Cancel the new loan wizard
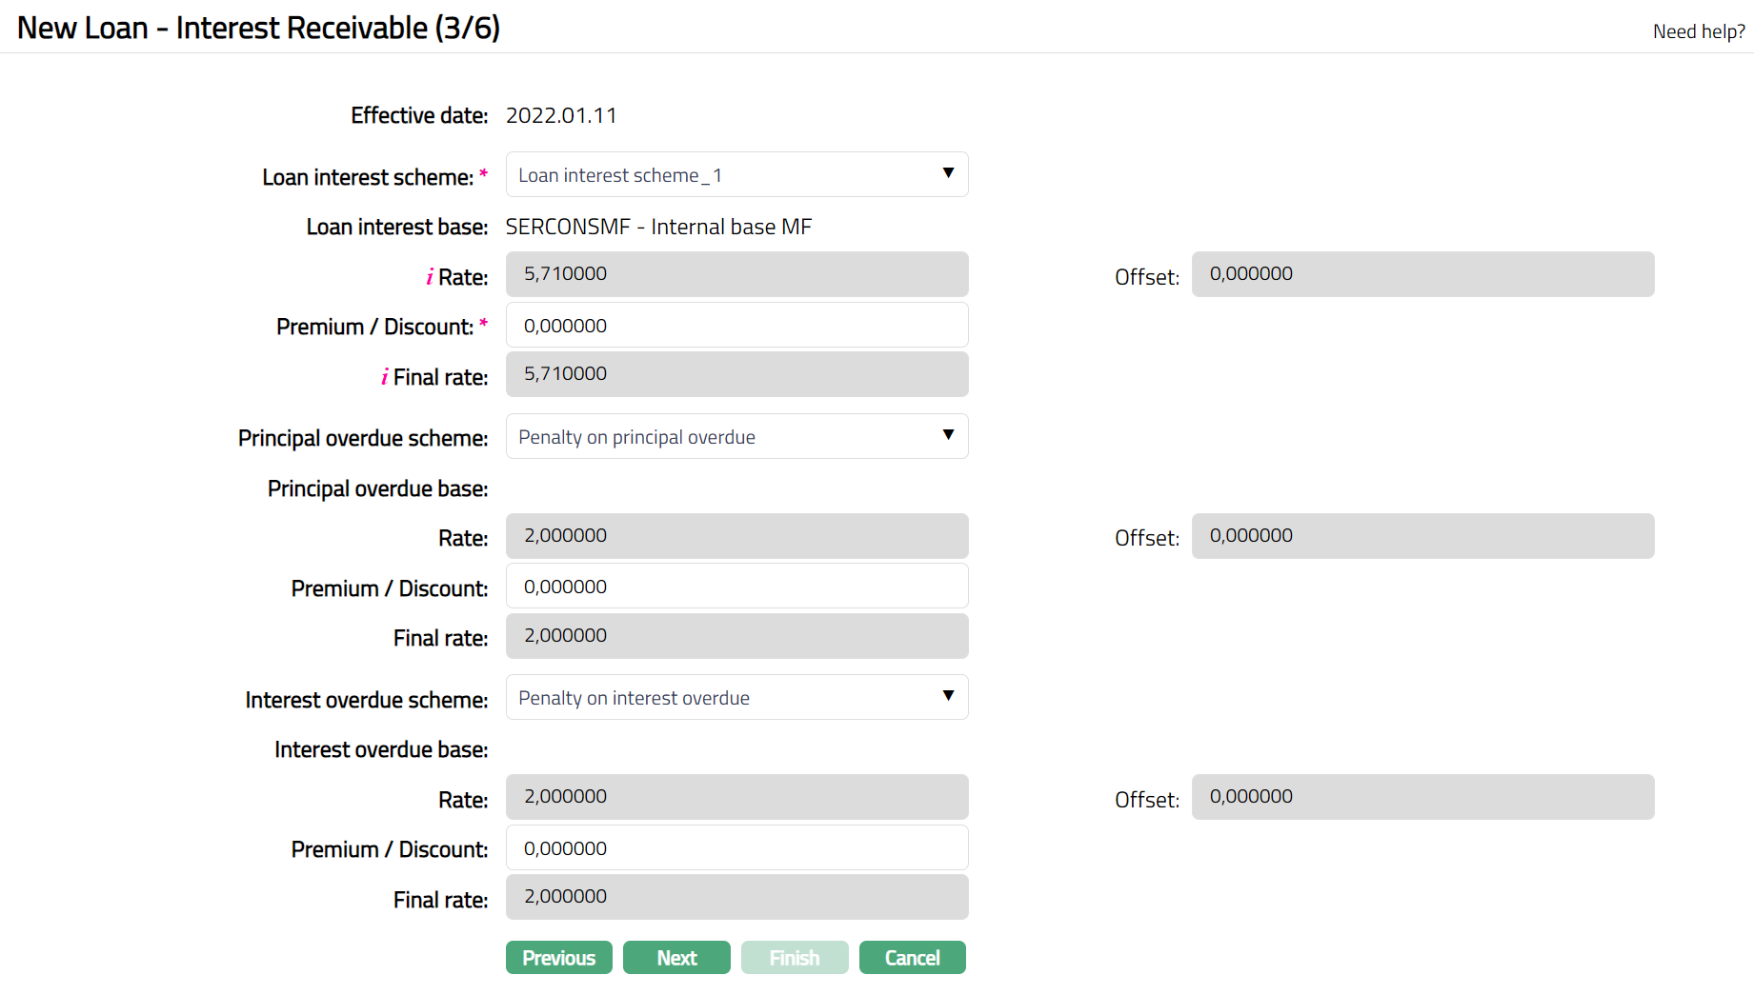 point(912,958)
